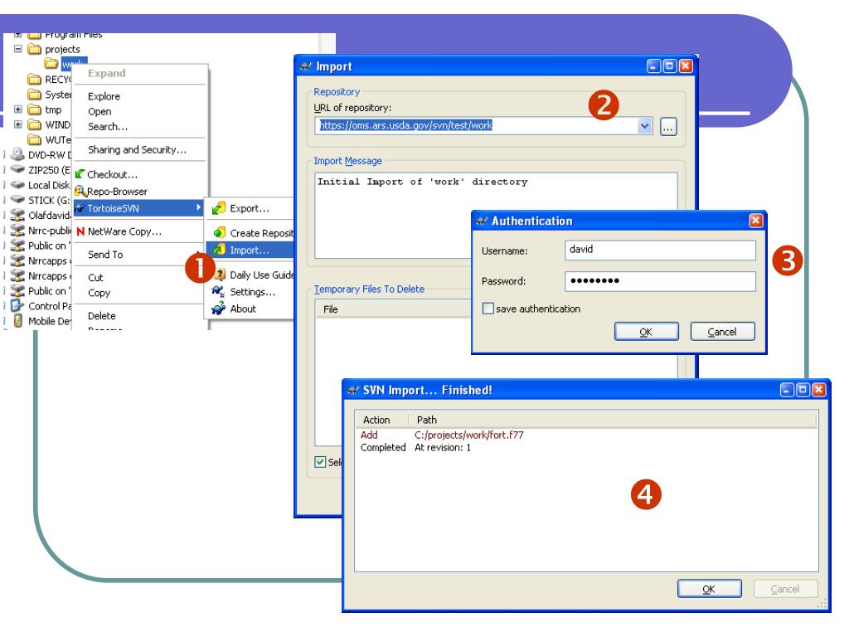The height and width of the screenshot is (637, 849).
Task: Click Cancel in the Authentication dialog
Action: tap(722, 332)
